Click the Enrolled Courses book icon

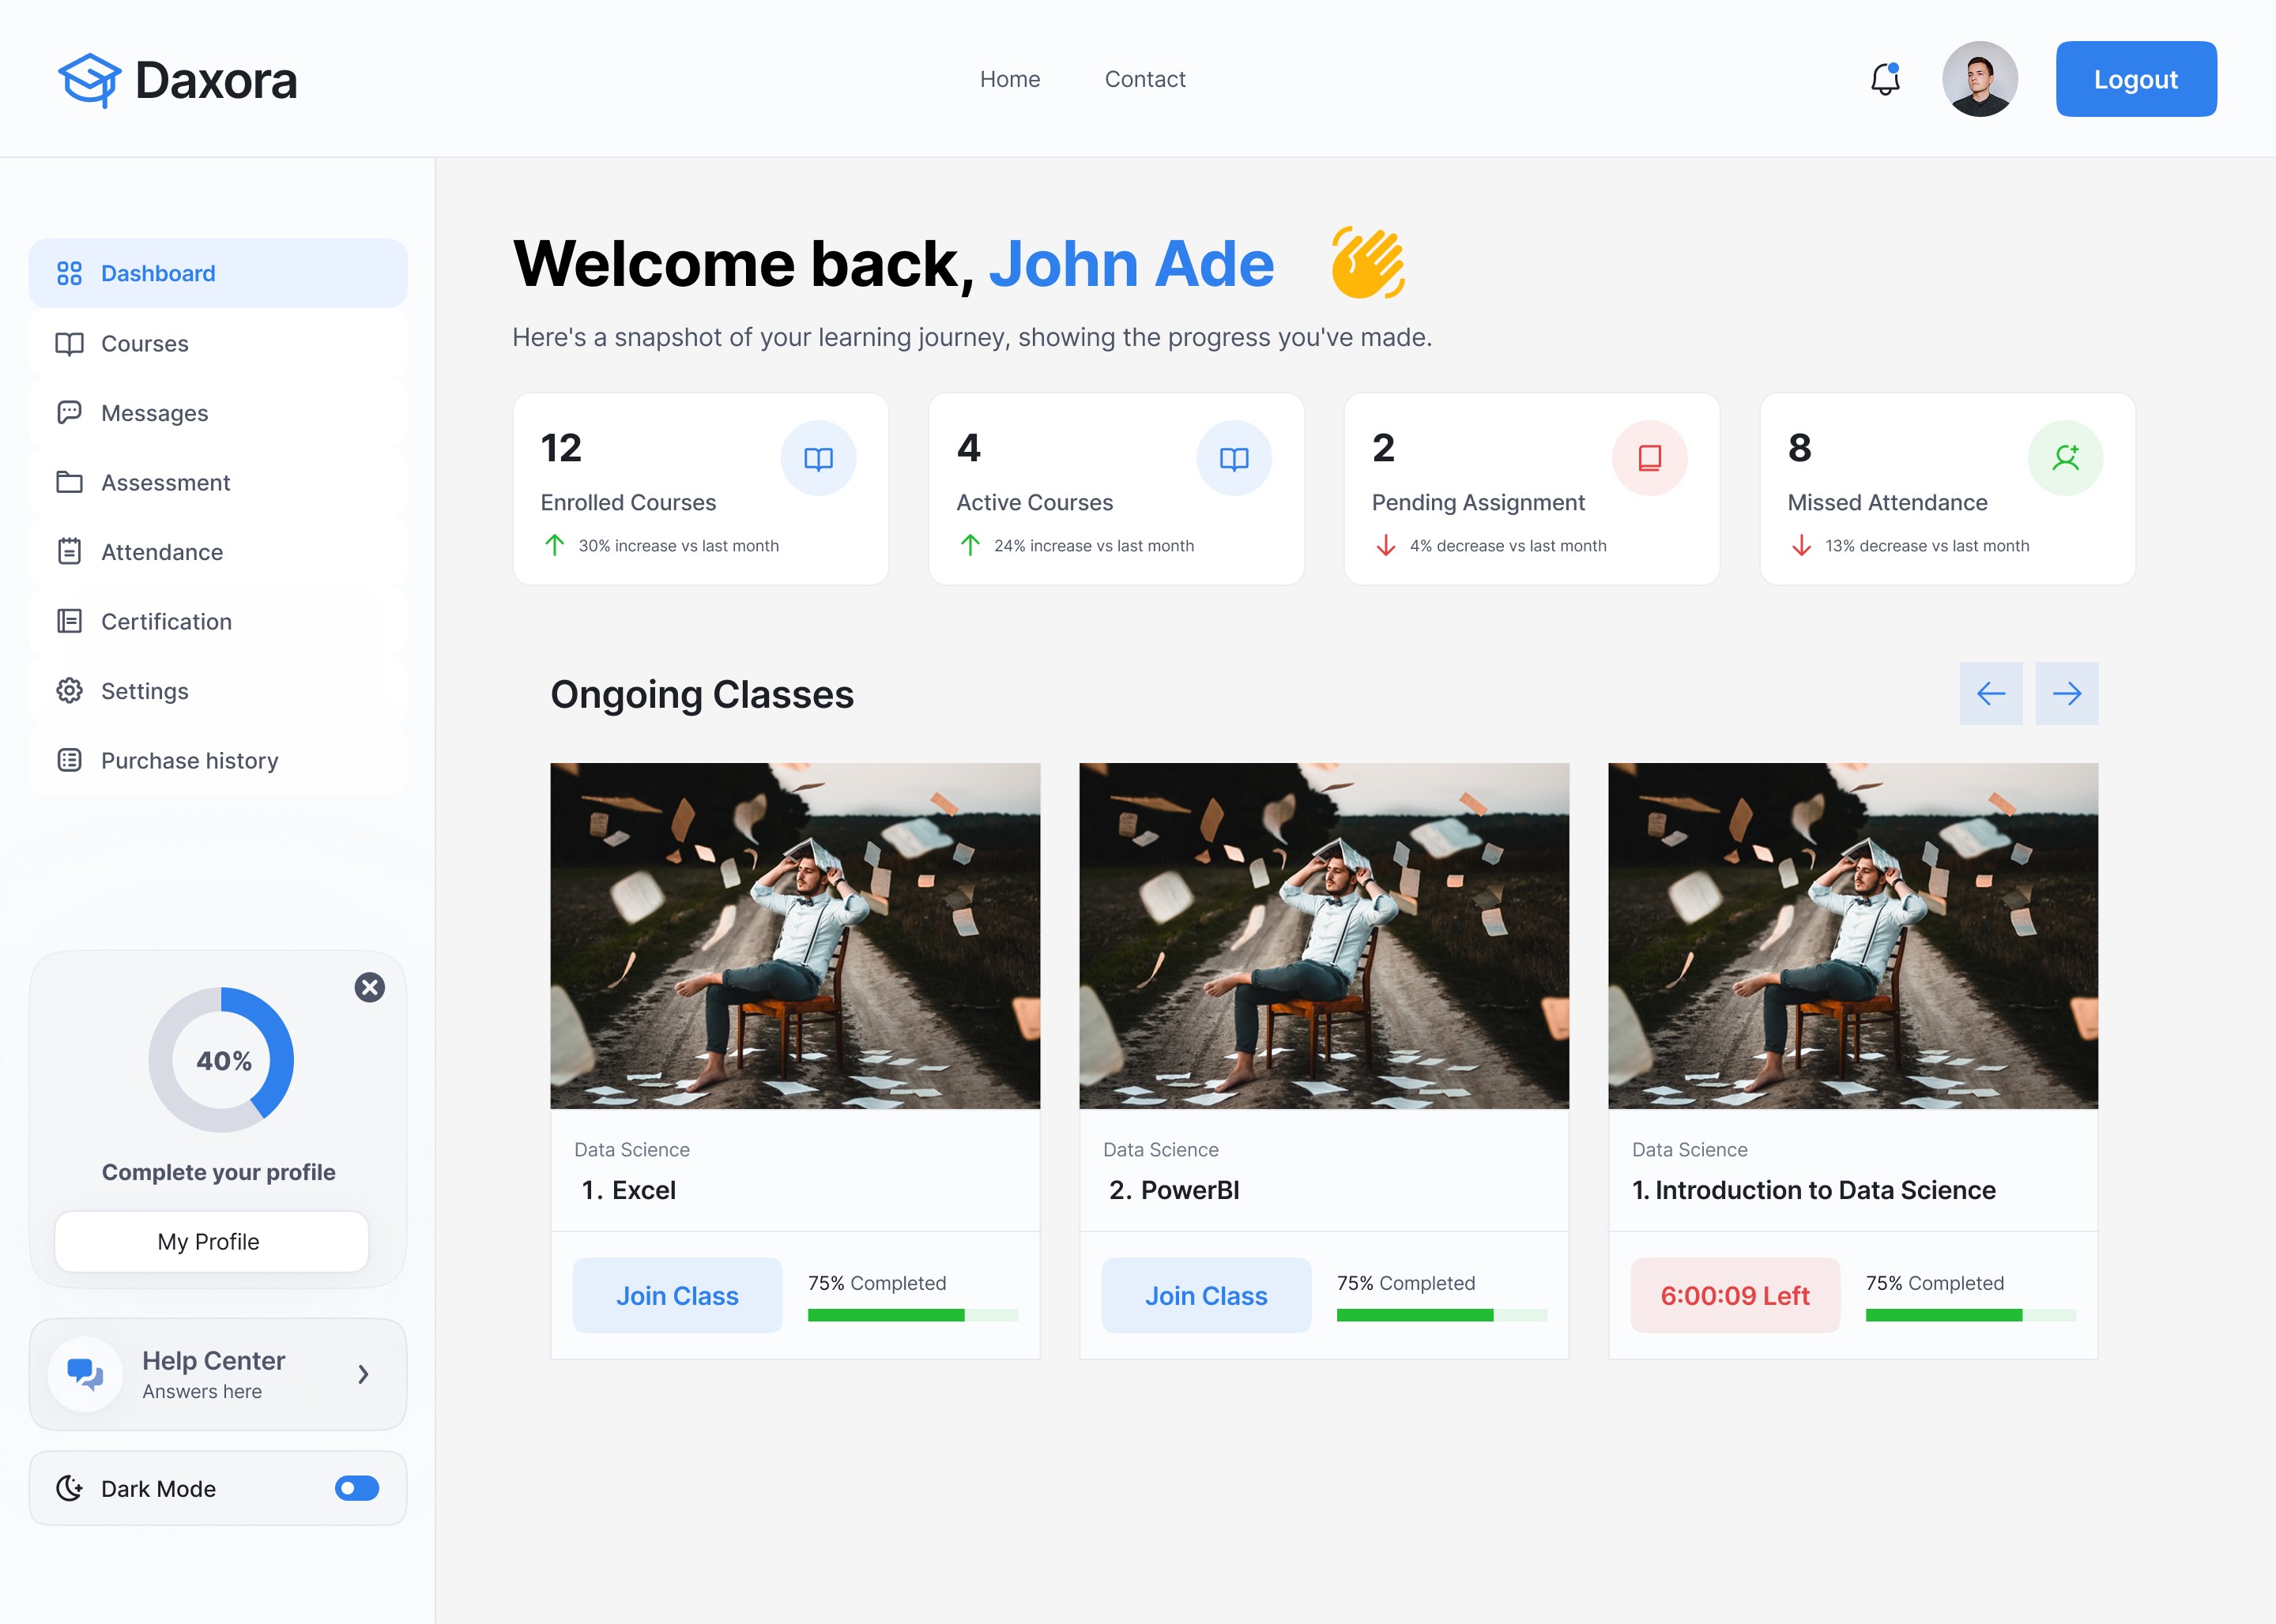pyautogui.click(x=817, y=459)
